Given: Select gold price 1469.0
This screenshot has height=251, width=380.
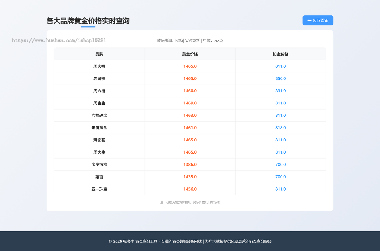Looking at the screenshot, I should pos(190,103).
